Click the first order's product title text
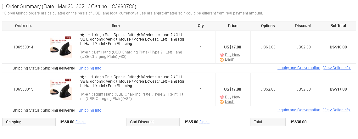Viewport: 358px width, 139px height. (x=132, y=39)
